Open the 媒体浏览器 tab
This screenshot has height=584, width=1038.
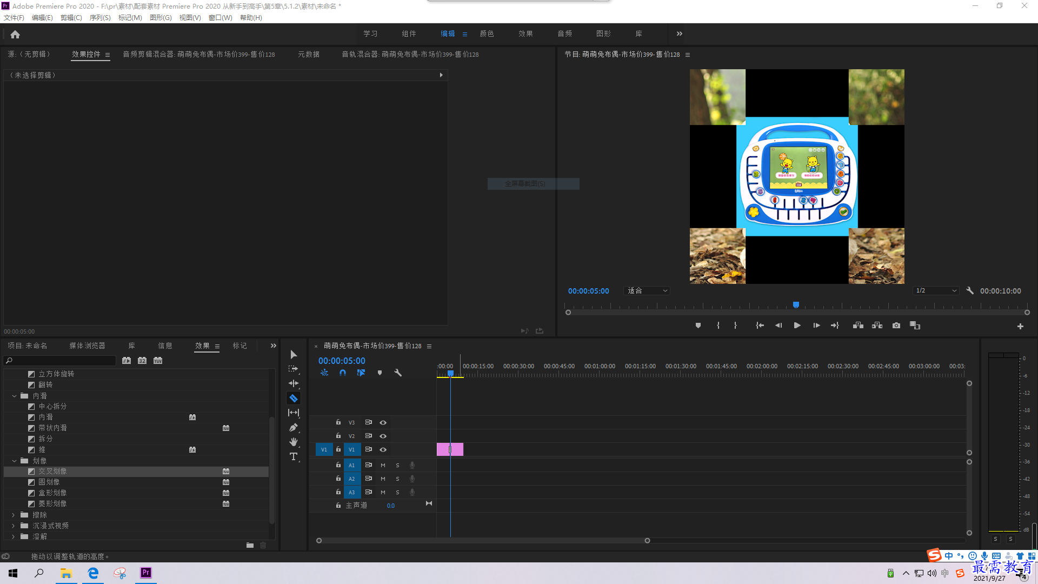(87, 346)
